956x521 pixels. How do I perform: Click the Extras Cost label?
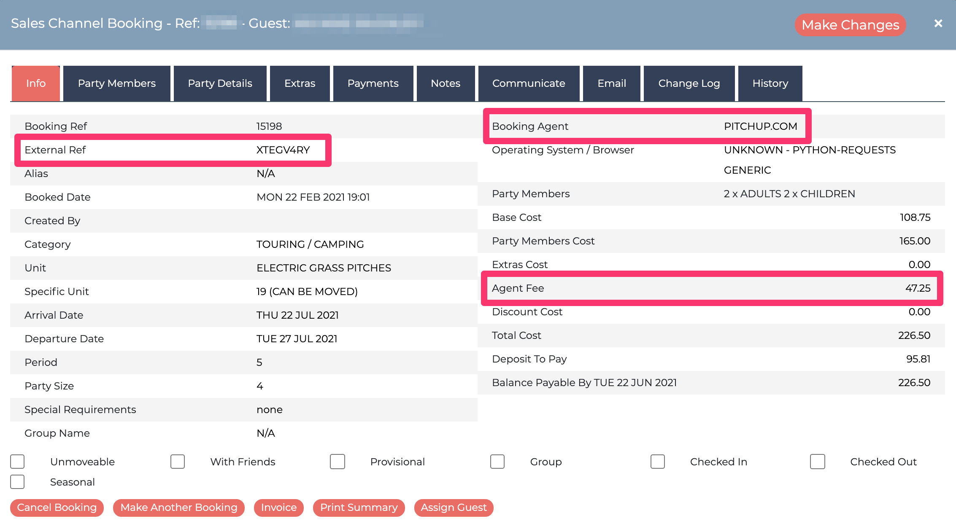[520, 265]
